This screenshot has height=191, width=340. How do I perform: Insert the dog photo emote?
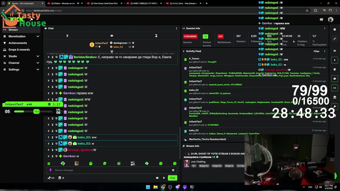point(77,163)
